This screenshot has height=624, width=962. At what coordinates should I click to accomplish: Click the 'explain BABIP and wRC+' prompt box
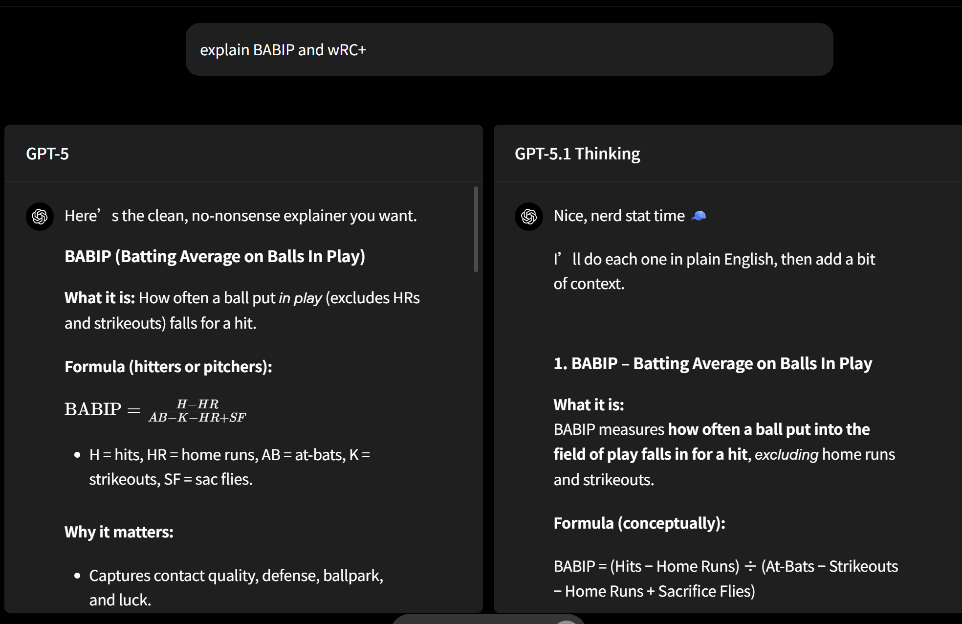(509, 49)
